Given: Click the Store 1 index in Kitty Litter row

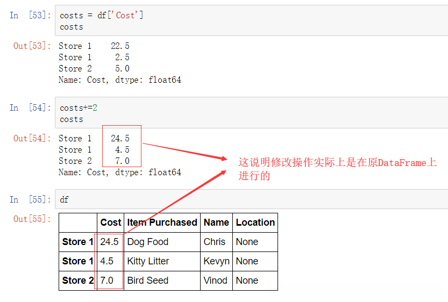Looking at the screenshot, I should pyautogui.click(x=77, y=261).
